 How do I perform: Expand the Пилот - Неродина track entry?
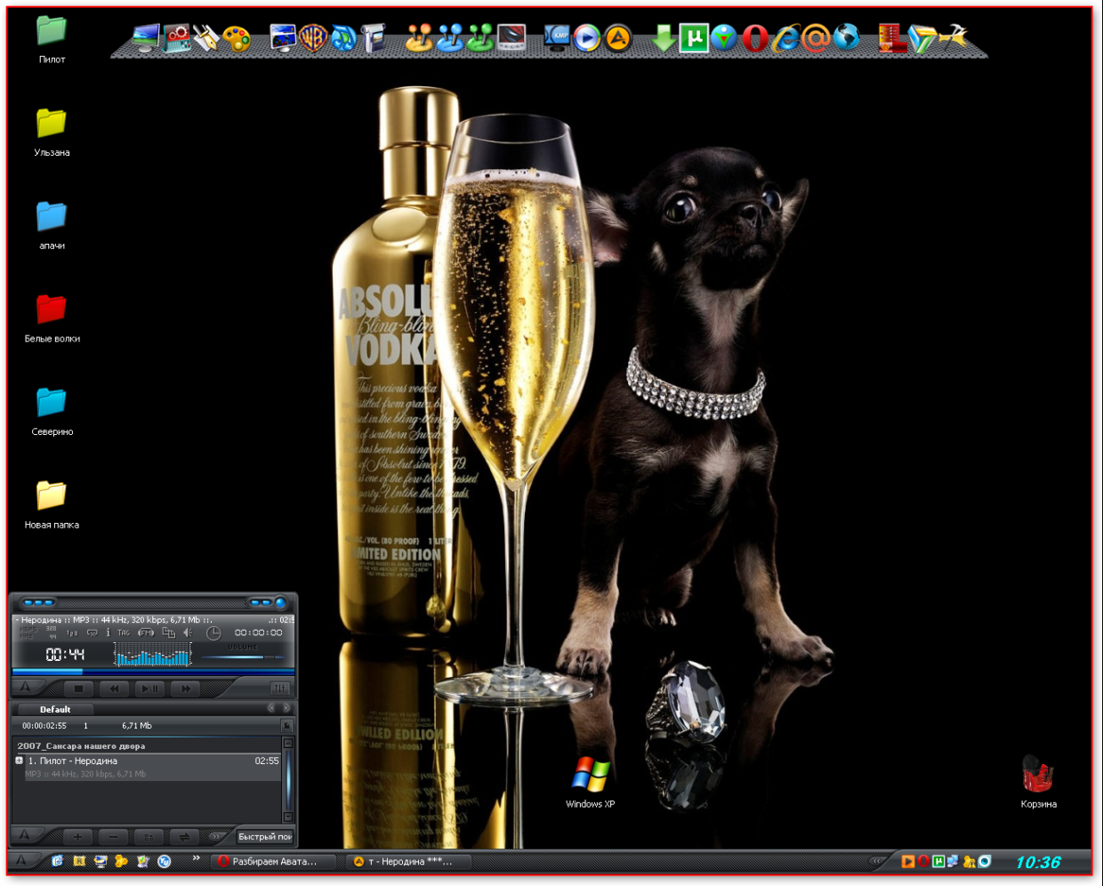(20, 761)
